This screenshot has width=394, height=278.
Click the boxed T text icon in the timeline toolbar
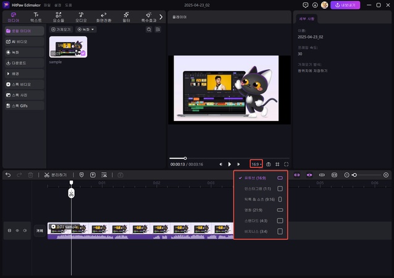[x=93, y=175]
